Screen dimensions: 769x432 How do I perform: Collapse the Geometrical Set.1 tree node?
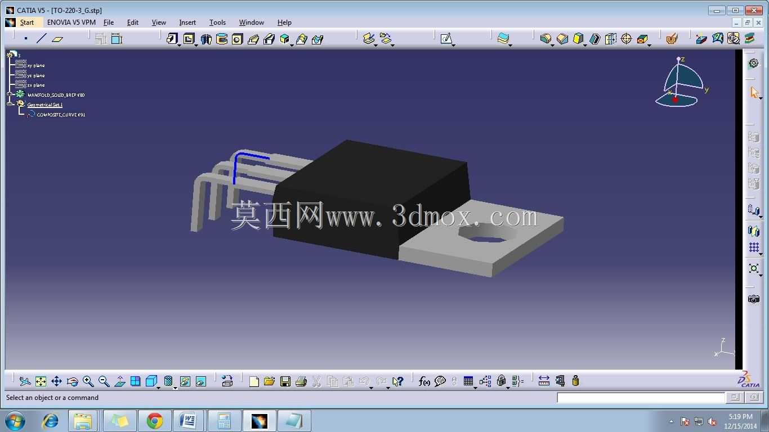(10, 104)
